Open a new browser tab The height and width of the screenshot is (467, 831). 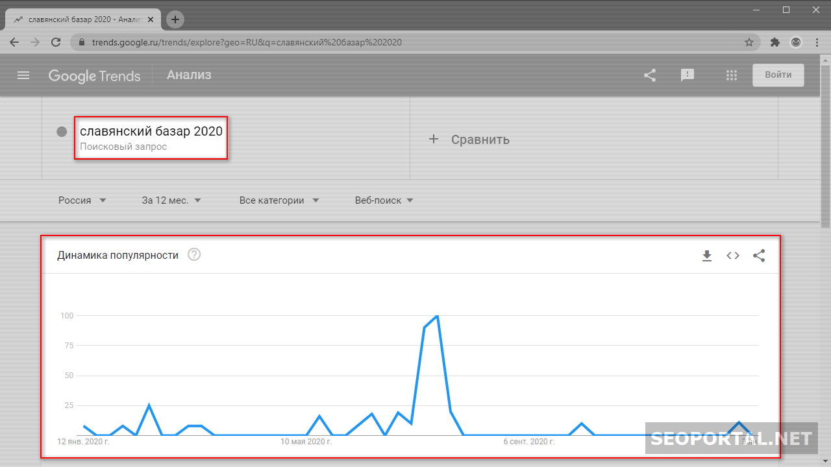click(x=175, y=19)
